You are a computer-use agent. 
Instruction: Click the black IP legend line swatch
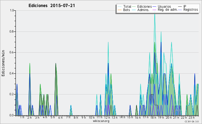click(x=180, y=6)
